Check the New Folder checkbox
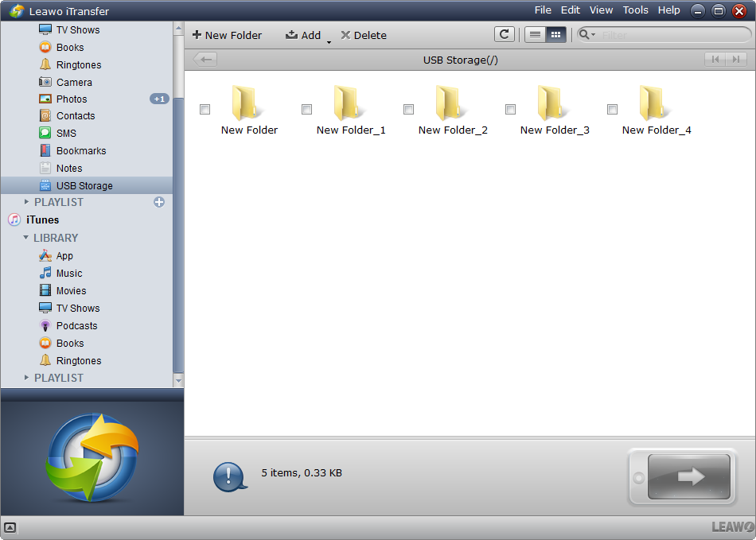756x540 pixels. tap(205, 109)
